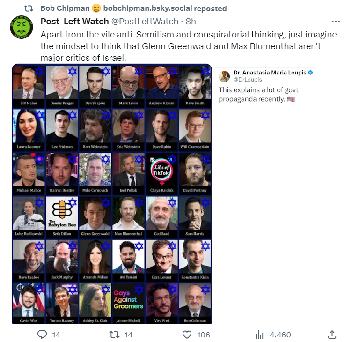Click the Post-Left Watch green avatar
The height and width of the screenshot is (342, 352).
coord(22,27)
